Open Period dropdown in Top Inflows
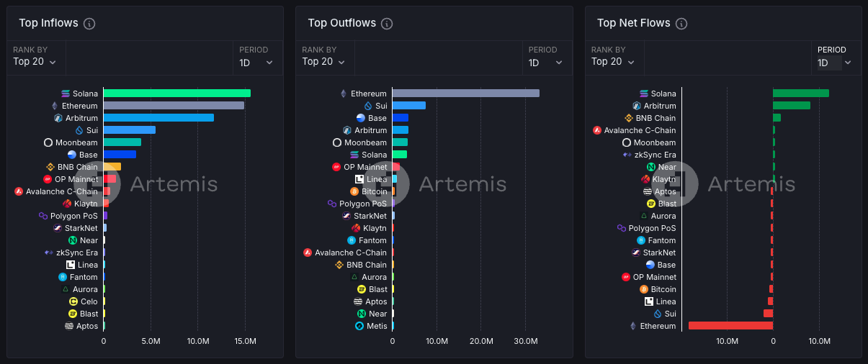Viewport: 868px width, 364px height. pyautogui.click(x=256, y=63)
